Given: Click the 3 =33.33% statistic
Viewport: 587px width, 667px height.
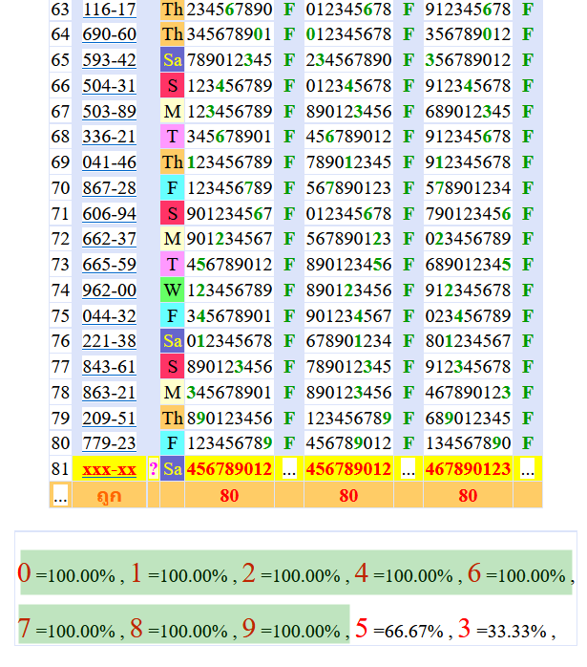Looking at the screenshot, I should 502,629.
